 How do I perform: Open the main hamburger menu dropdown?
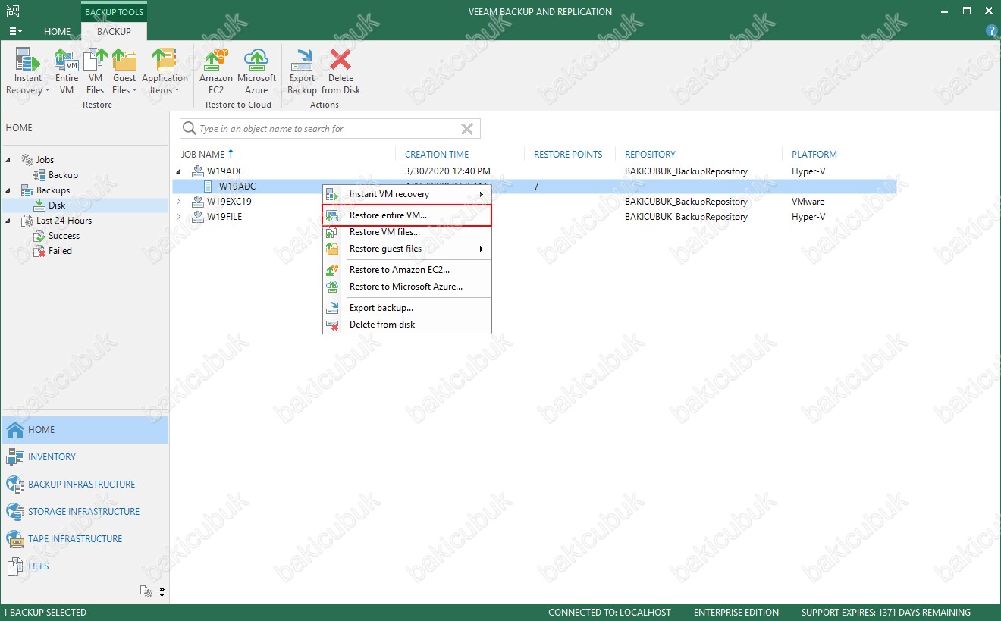(x=15, y=32)
